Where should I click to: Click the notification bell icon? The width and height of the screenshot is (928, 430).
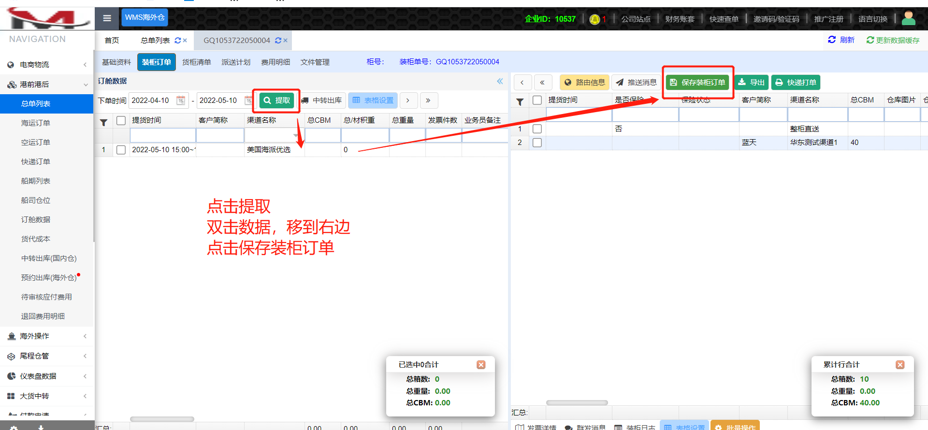pos(594,19)
